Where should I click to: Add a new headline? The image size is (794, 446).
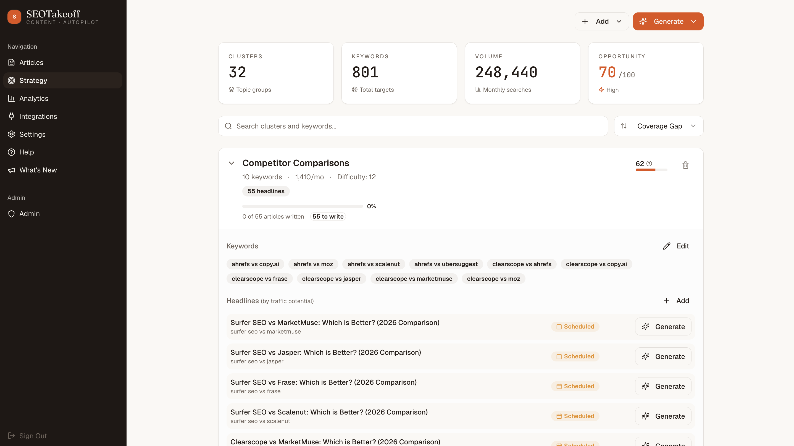(676, 301)
